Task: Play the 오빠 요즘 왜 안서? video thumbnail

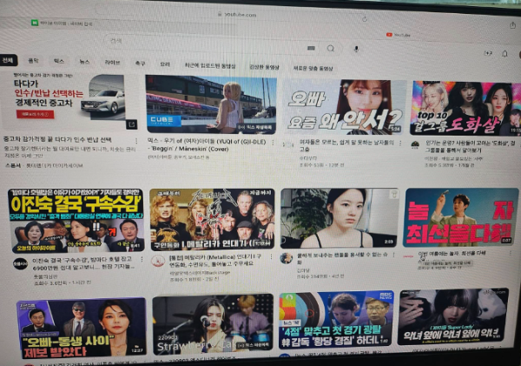Action: (344, 107)
